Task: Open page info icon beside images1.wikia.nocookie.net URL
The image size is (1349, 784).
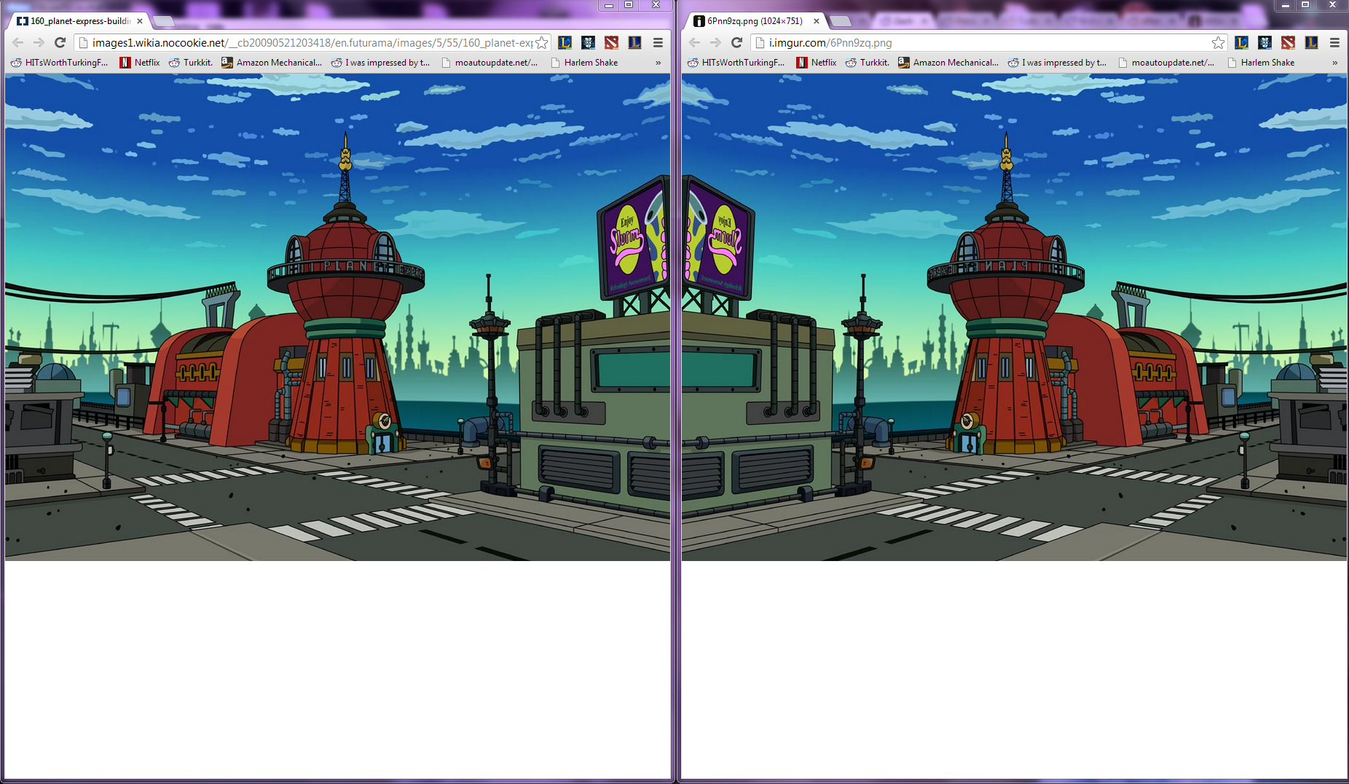Action: [84, 43]
